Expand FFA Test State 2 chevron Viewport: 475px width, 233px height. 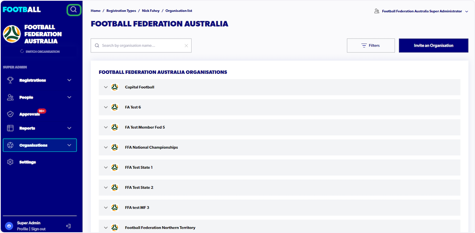coord(106,188)
